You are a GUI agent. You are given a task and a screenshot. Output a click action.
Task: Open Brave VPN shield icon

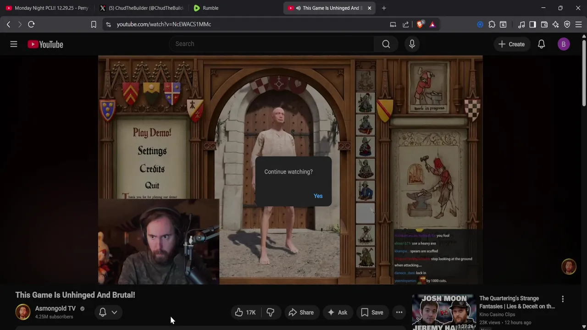[567, 24]
